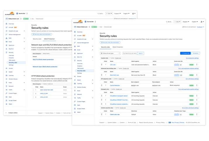Image resolution: width=209 pixels, height=141 pixels.
Task: Open the Cache Refactor row kebab menu
Action: click(x=197, y=85)
